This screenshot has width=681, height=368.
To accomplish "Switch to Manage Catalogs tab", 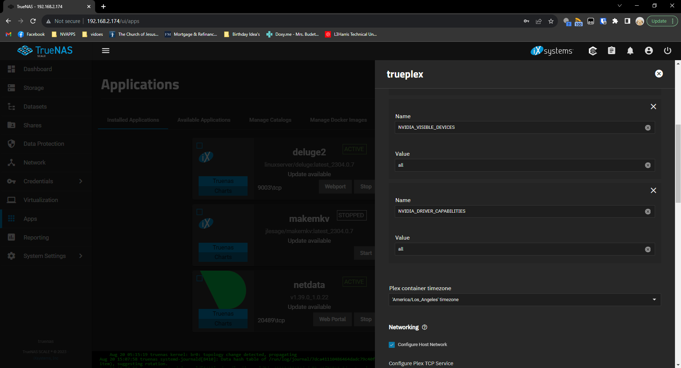I will pyautogui.click(x=270, y=120).
